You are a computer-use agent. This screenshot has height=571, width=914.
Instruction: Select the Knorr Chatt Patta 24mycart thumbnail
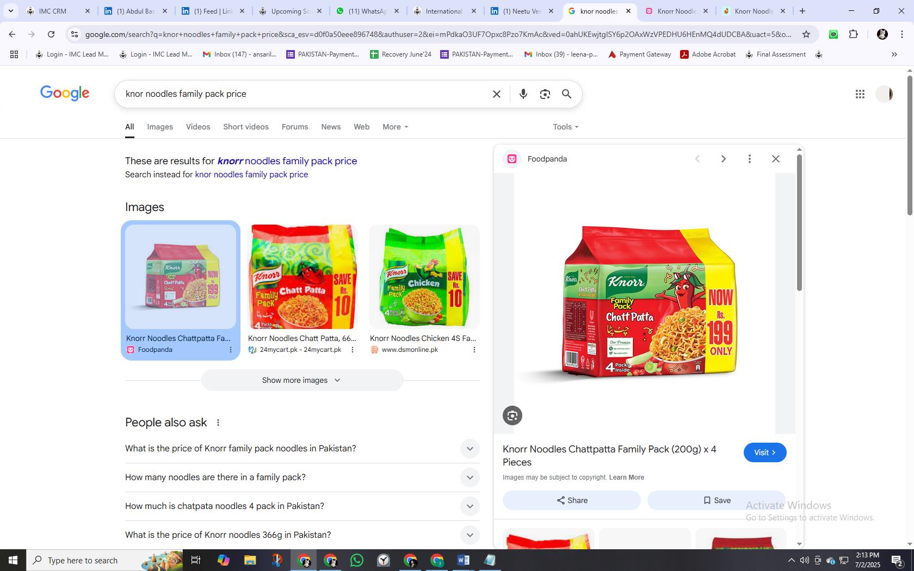point(302,277)
